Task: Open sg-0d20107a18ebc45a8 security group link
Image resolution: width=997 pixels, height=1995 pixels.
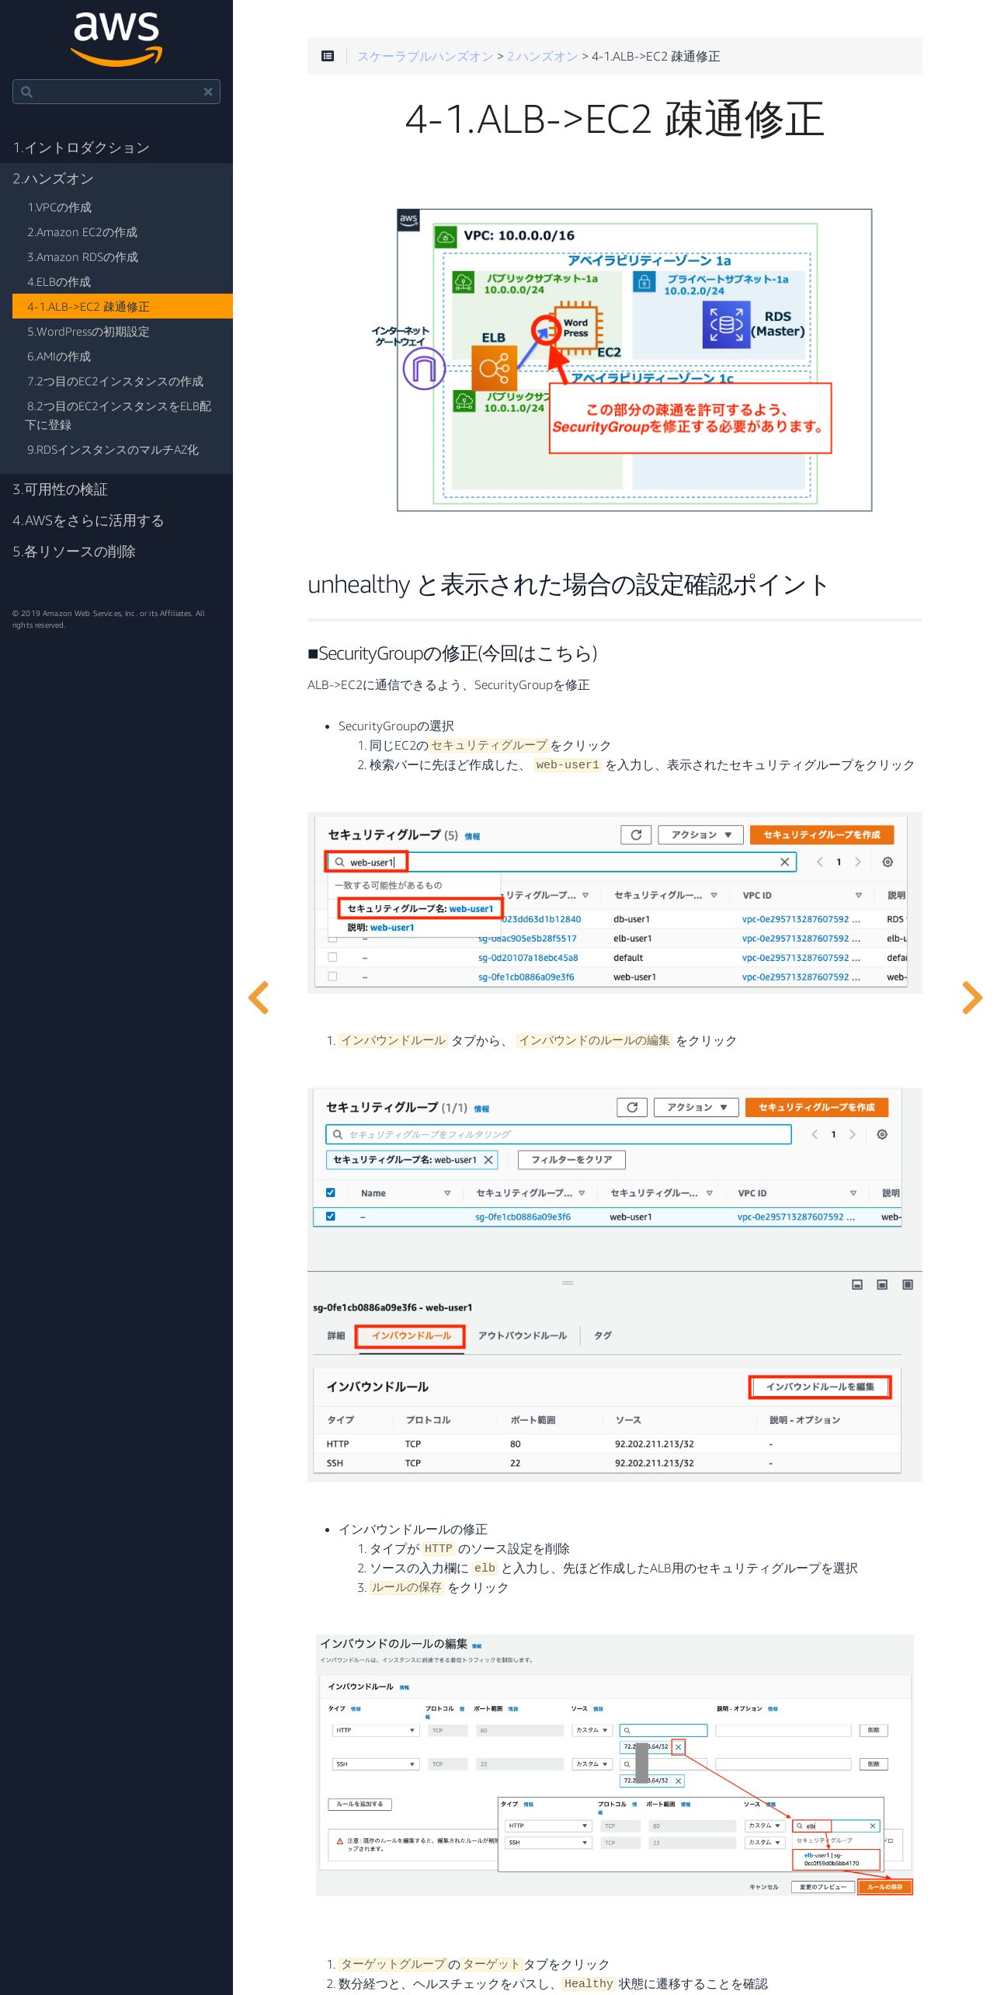Action: [528, 958]
